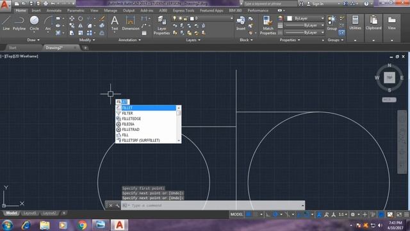Open the Home ribbon tab
The image size is (410, 231).
click(x=20, y=10)
